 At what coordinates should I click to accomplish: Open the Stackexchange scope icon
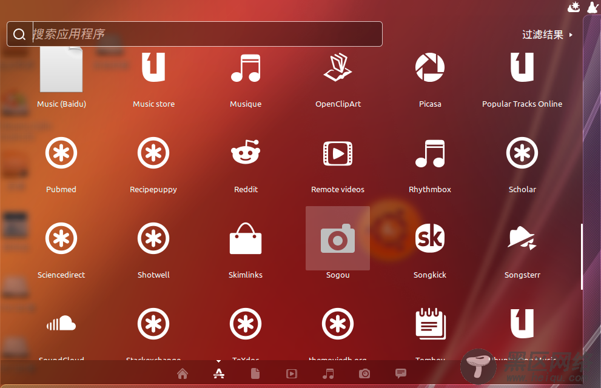pyautogui.click(x=153, y=324)
